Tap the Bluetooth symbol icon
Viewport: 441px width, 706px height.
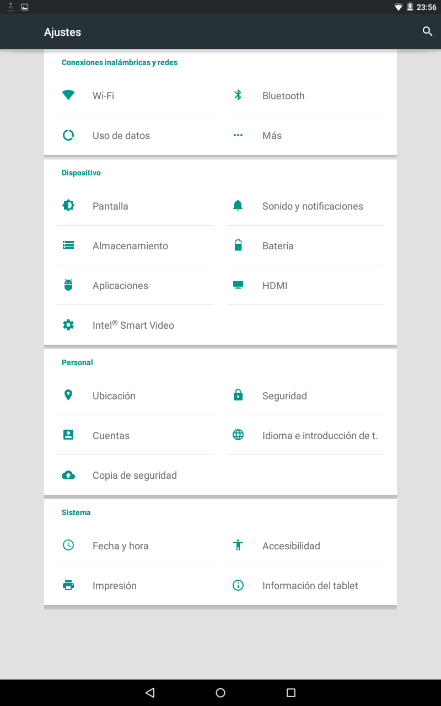pos(238,95)
